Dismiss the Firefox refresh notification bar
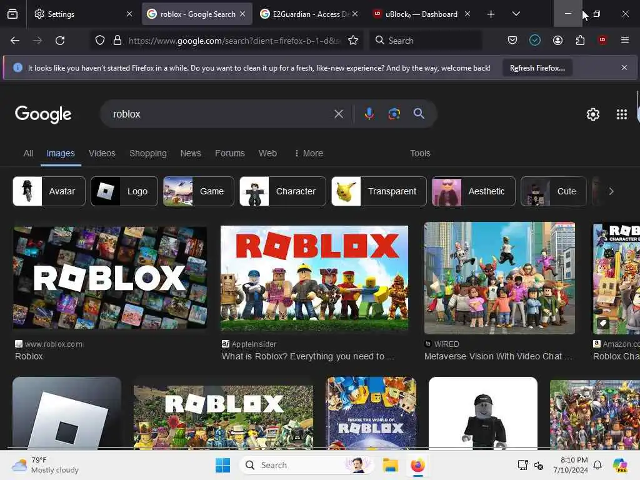 click(x=624, y=67)
